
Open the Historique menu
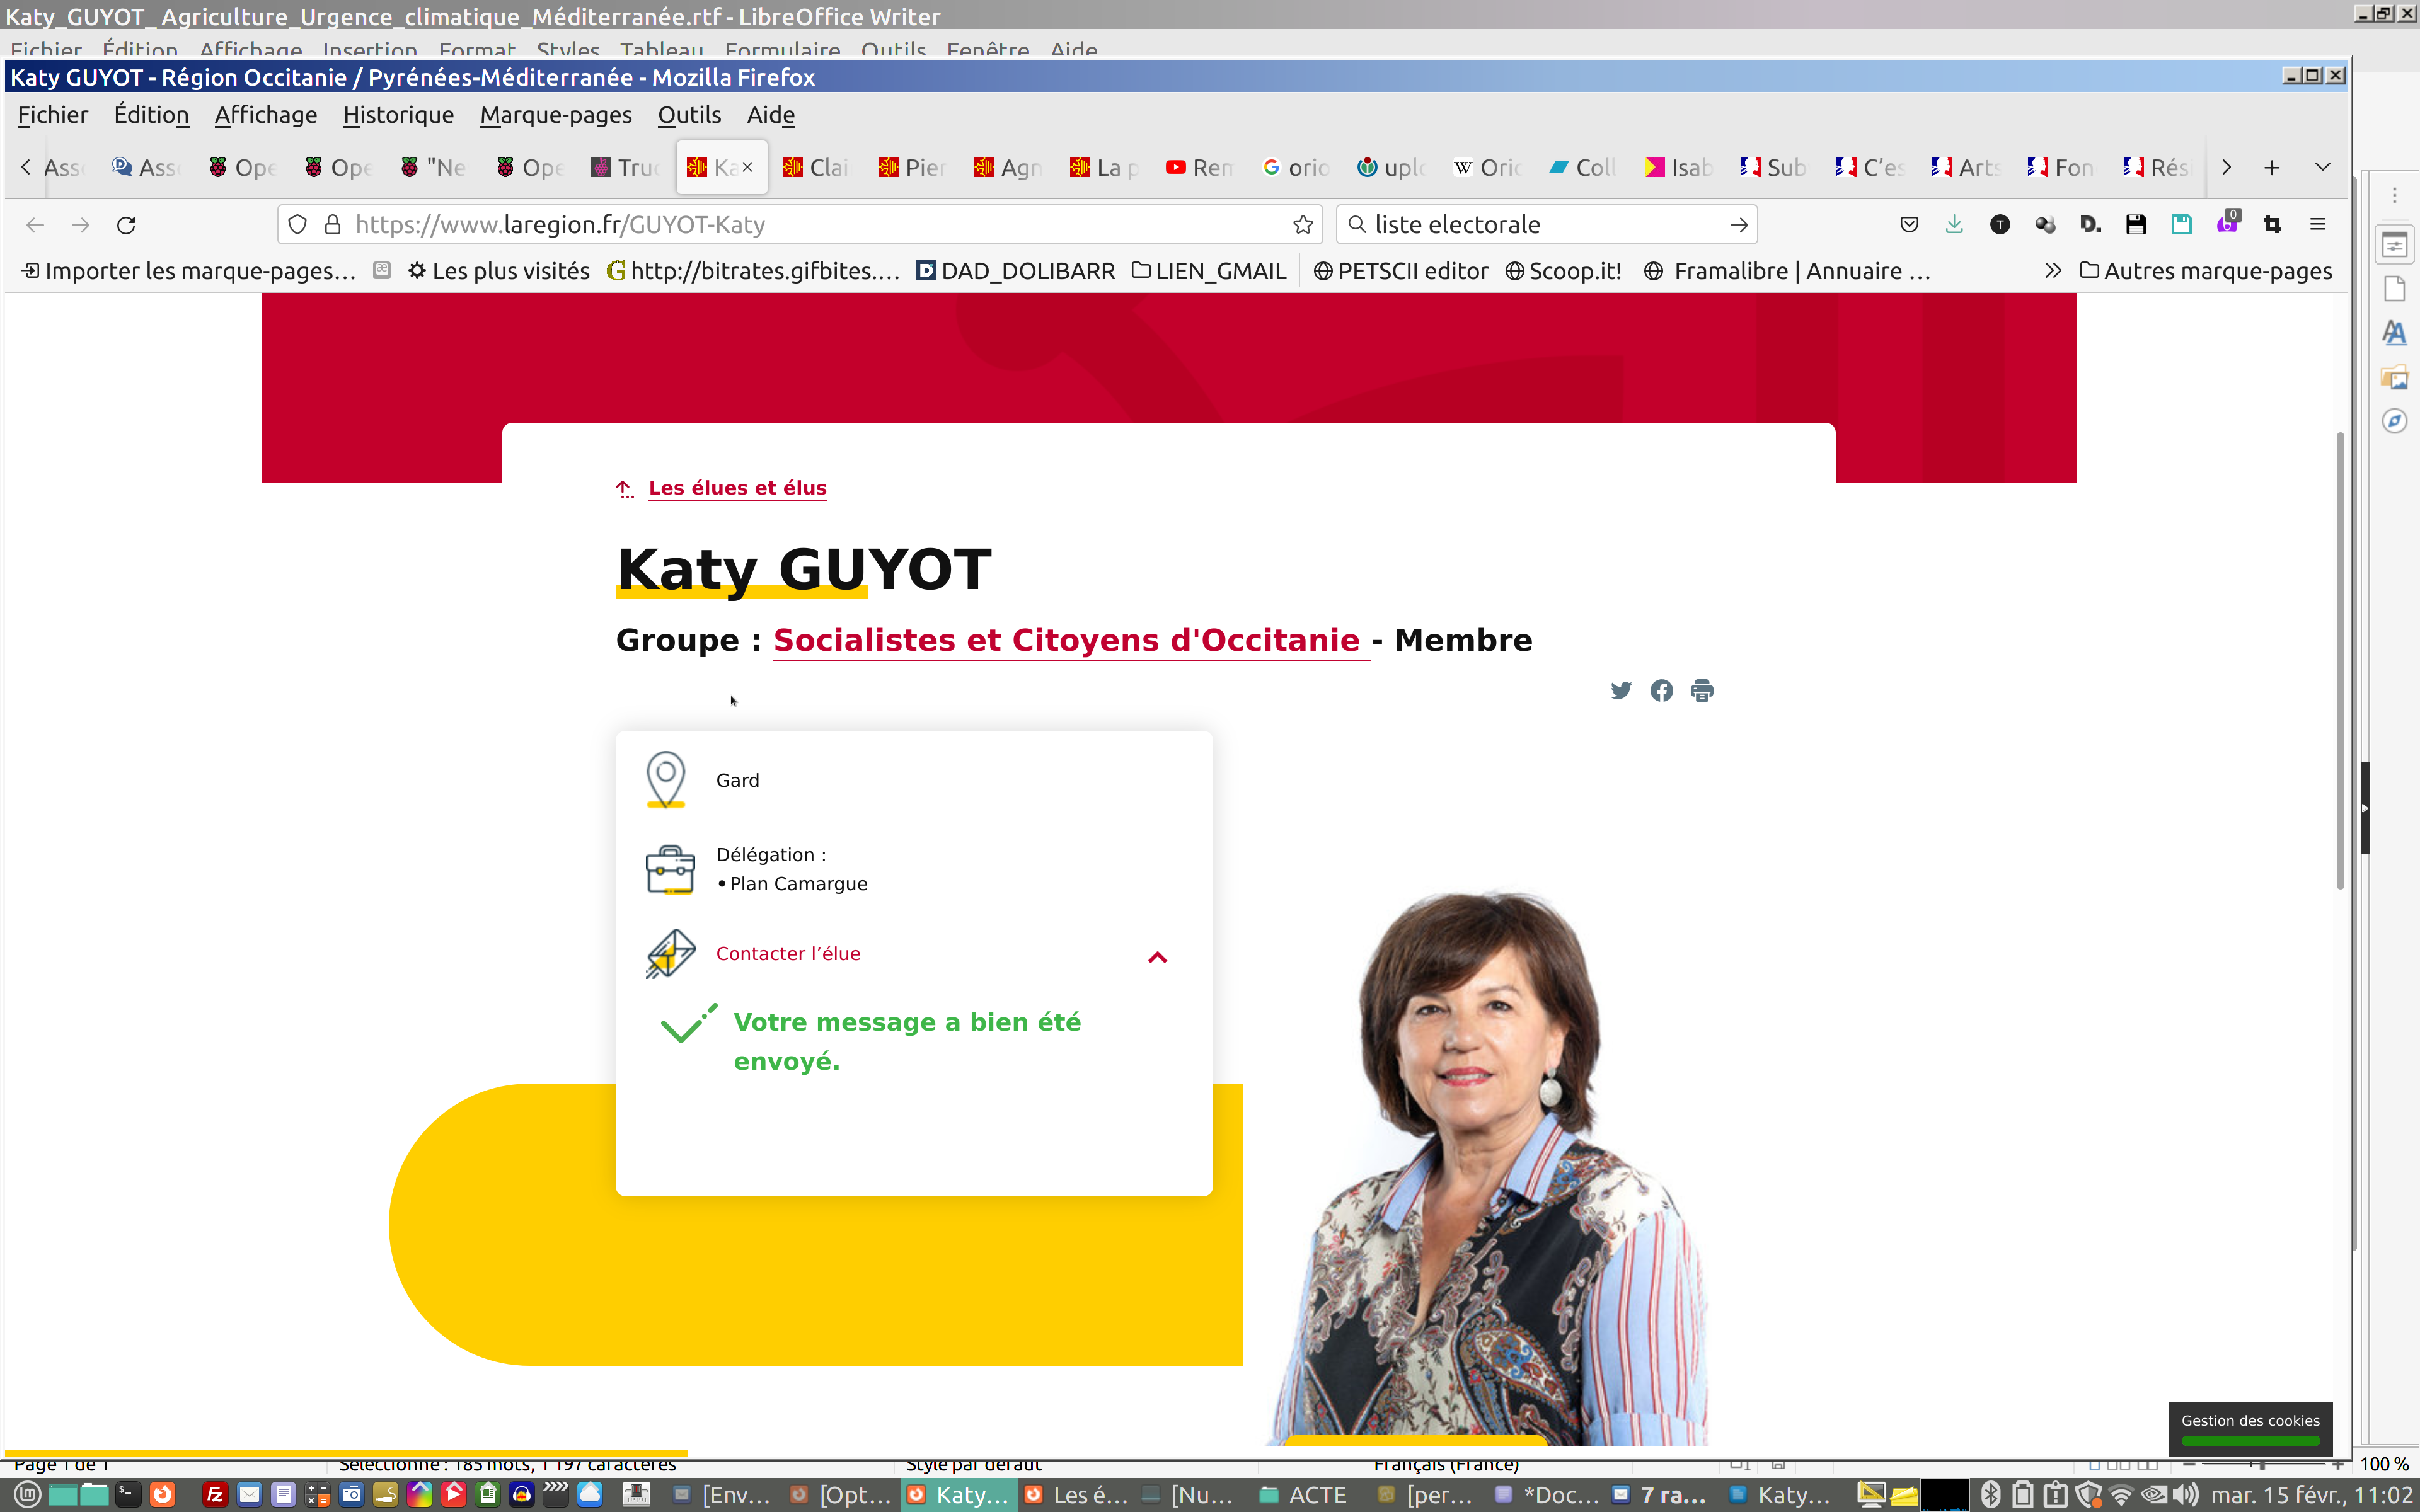click(x=398, y=115)
